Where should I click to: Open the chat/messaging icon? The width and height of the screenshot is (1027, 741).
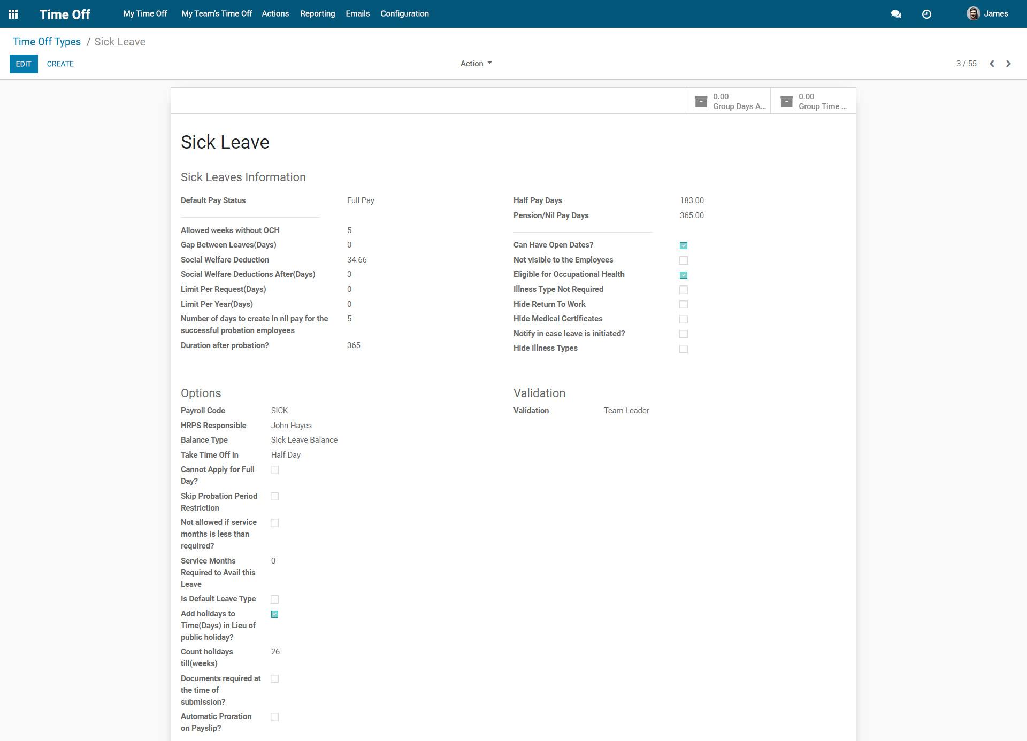(x=896, y=13)
